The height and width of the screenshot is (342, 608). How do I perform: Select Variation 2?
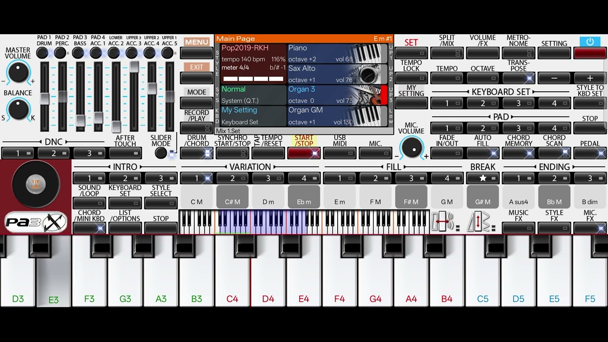pyautogui.click(x=232, y=178)
